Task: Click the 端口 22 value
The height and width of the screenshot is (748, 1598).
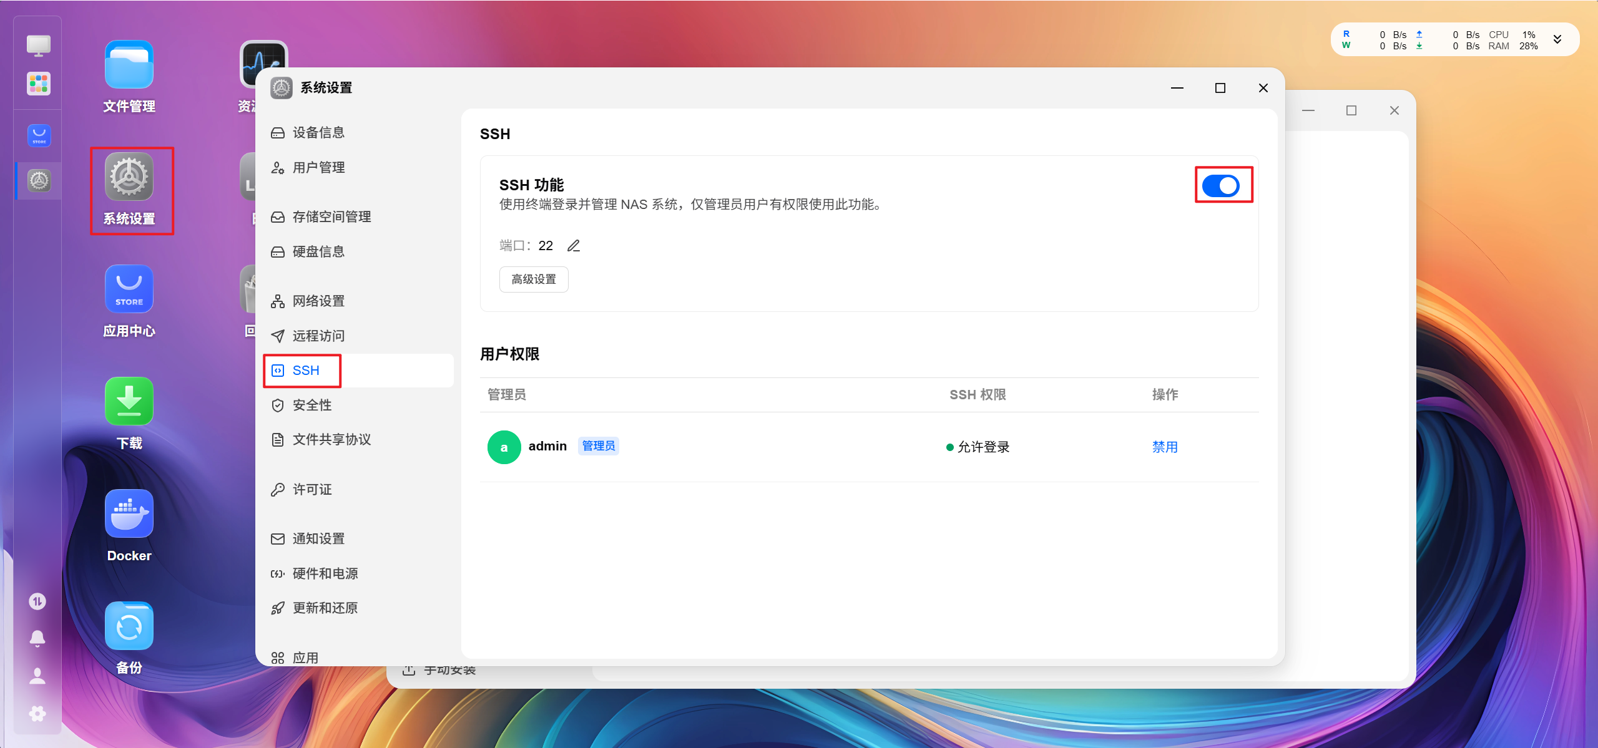Action: click(x=546, y=246)
